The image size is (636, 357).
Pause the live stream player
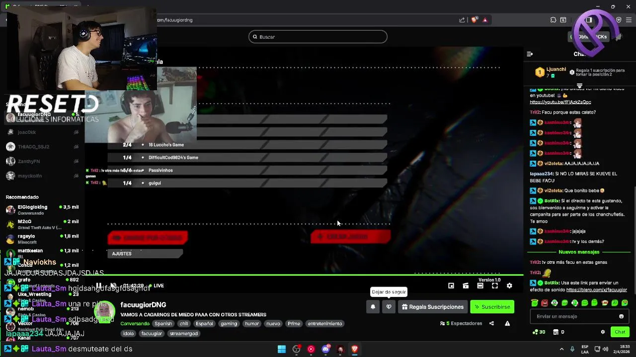[98, 286]
